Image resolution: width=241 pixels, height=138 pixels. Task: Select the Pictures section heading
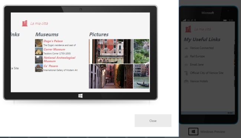click(99, 34)
